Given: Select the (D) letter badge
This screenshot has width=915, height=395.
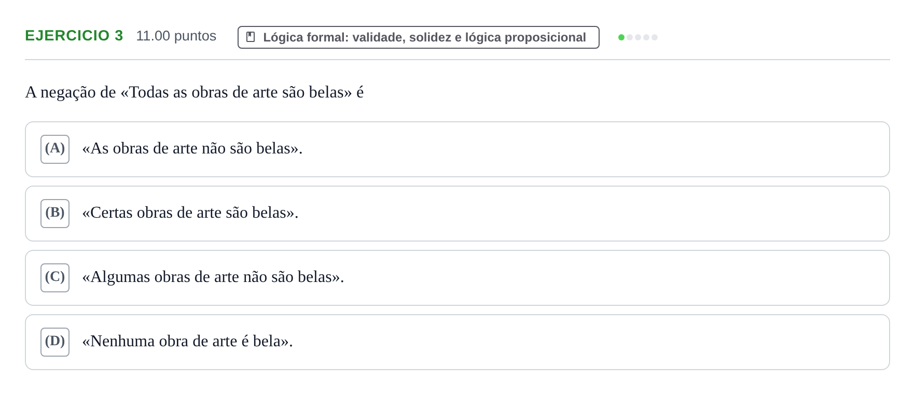Looking at the screenshot, I should (55, 342).
